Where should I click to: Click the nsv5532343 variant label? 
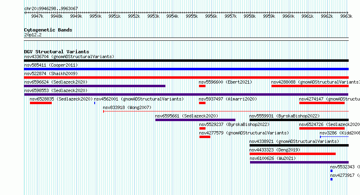click(345, 167)
